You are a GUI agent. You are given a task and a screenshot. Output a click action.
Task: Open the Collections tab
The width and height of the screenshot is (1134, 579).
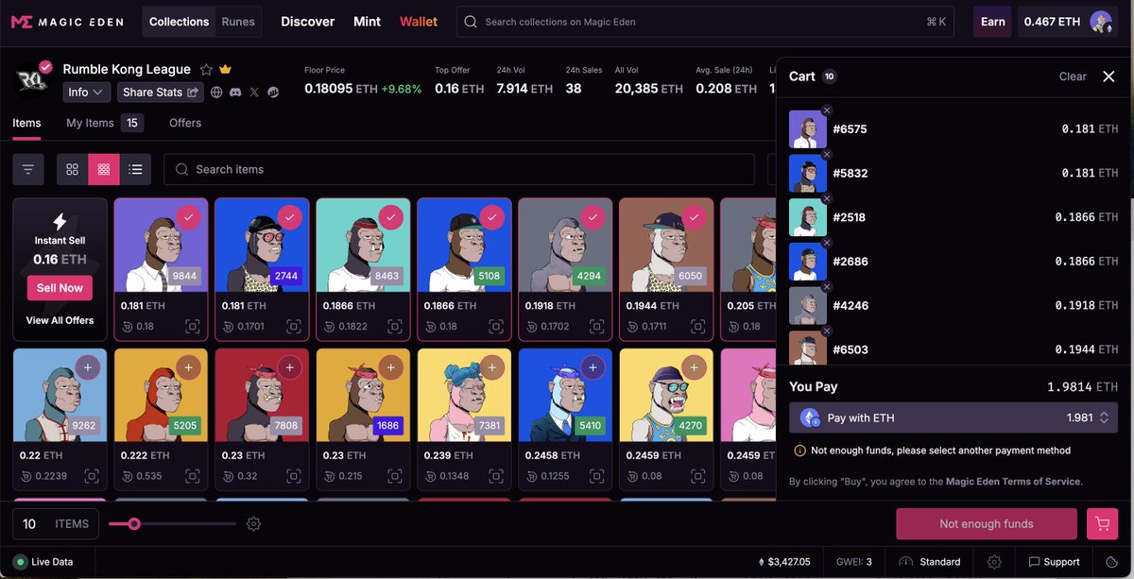coord(179,22)
